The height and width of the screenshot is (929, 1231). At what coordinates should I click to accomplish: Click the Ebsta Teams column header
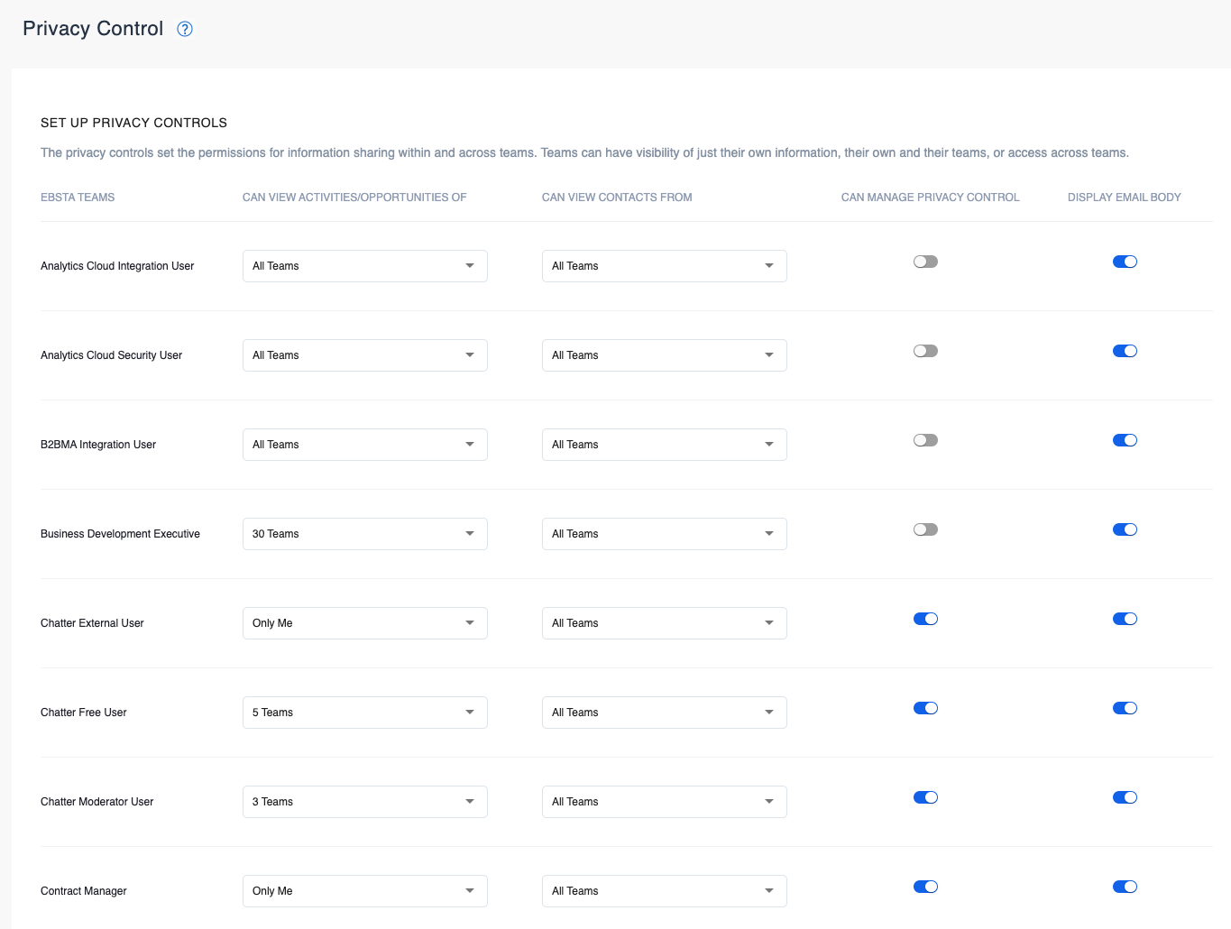(78, 198)
